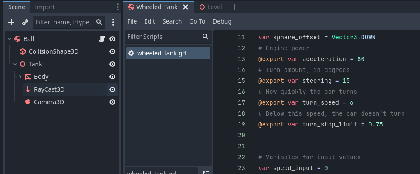Collapse the Tank node children
Viewport: 420px width, 174px height.
[x=15, y=64]
